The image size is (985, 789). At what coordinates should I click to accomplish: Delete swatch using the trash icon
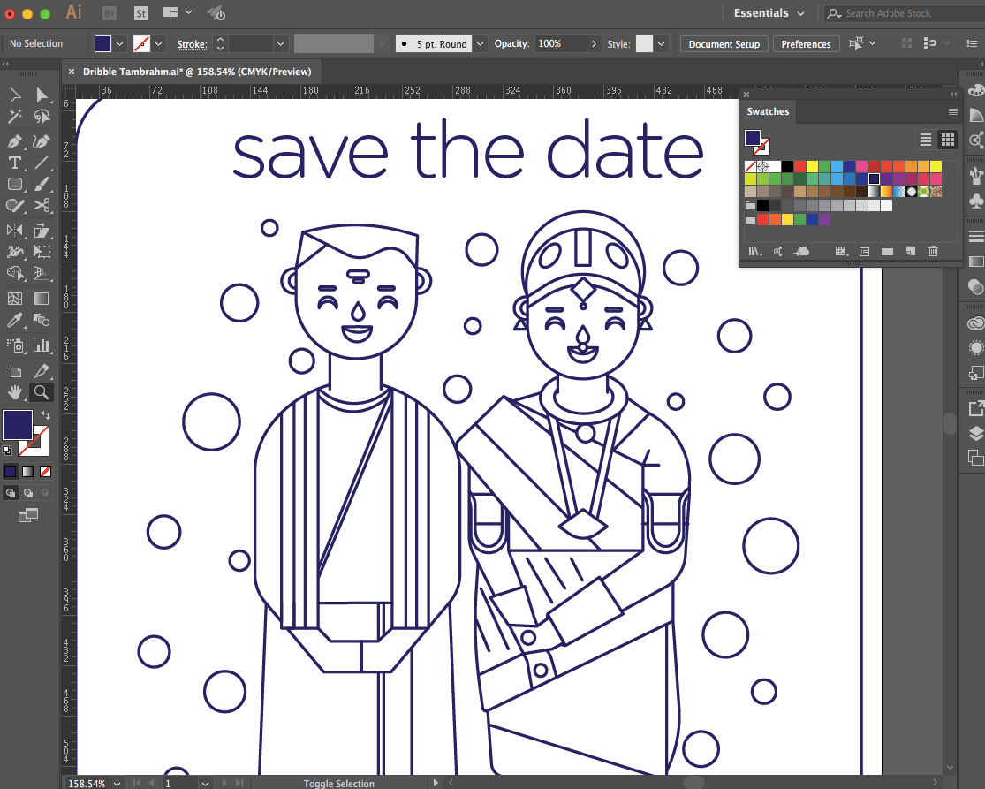[x=933, y=252]
